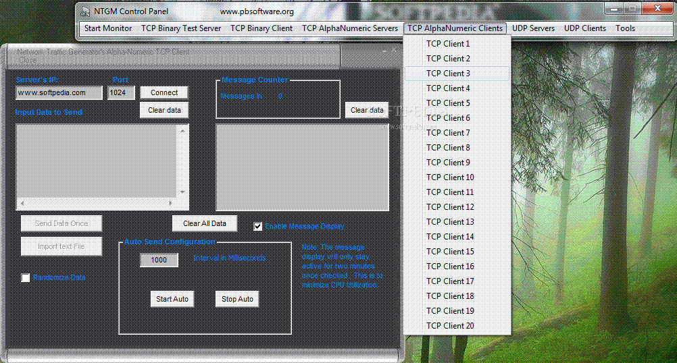The image size is (677, 363).
Task: Select TCP Client 10
Action: pyautogui.click(x=457, y=177)
